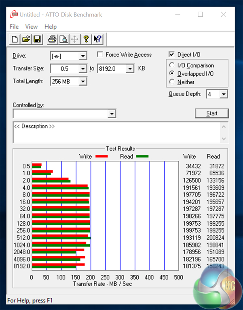The image size is (243, 310).
Task: Click the 8192.0 row red write bar
Action: click(x=58, y=264)
